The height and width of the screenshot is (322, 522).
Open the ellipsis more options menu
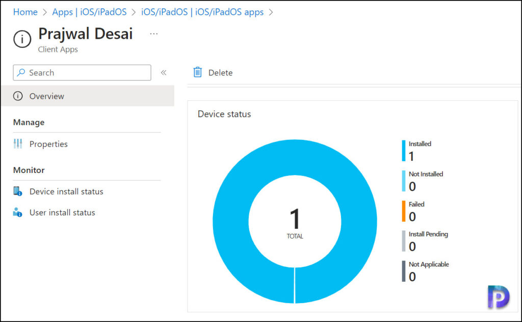(x=154, y=34)
